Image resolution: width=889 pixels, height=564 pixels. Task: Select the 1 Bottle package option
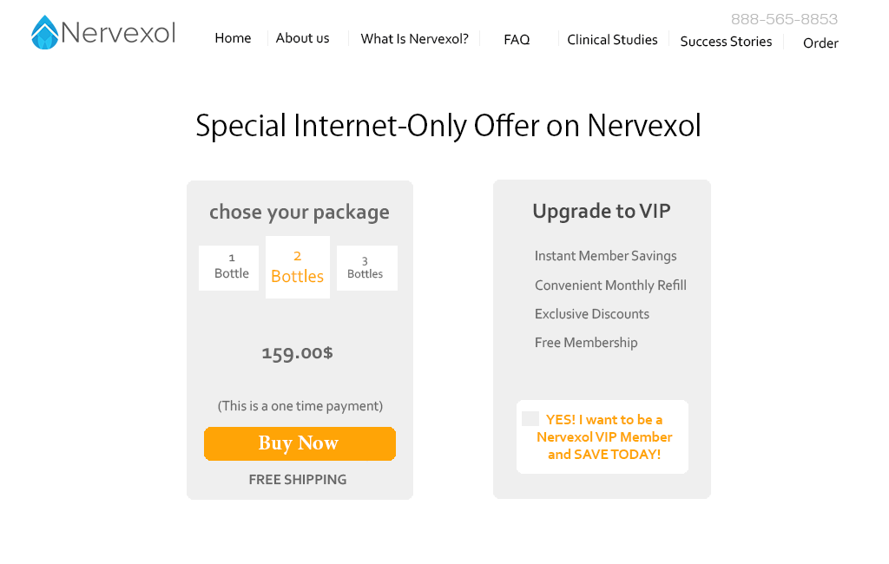[229, 267]
